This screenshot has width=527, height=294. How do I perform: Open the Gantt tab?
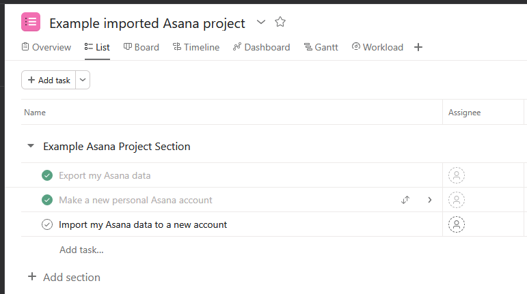point(321,47)
